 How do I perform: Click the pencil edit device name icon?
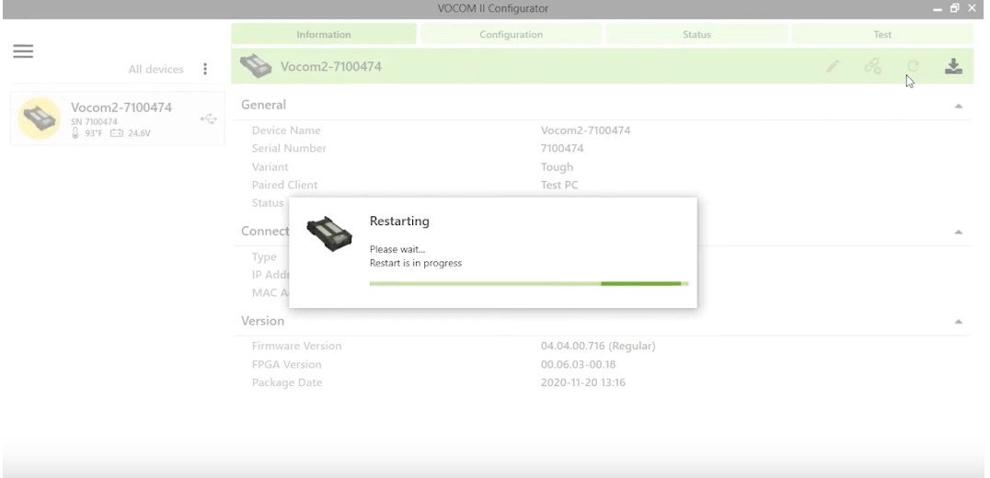pos(833,65)
